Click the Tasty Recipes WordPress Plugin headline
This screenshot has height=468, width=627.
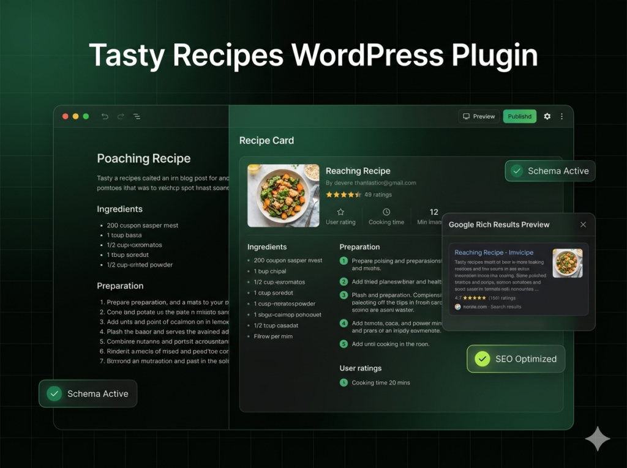point(313,55)
